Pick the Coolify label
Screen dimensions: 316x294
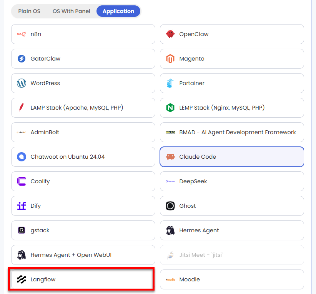point(40,181)
